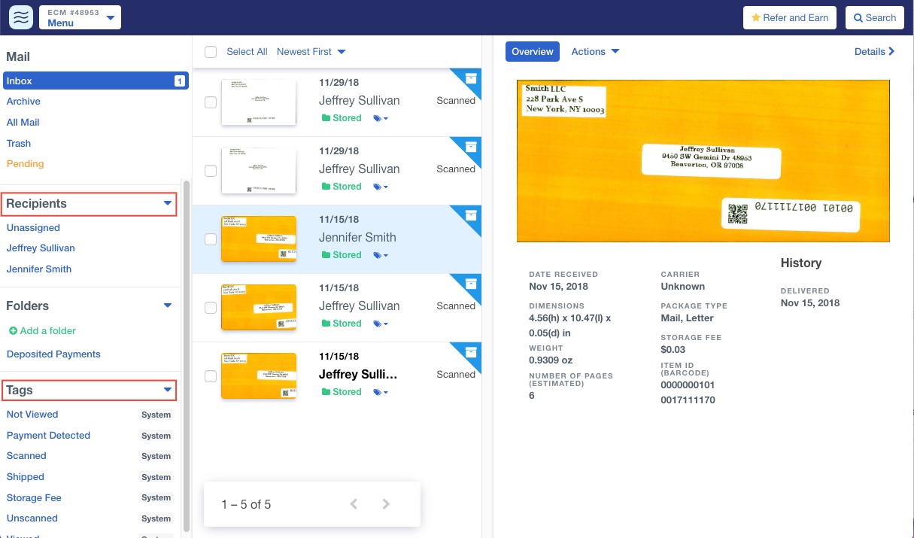Open the Archive mailbox
Screen dimensions: 914x538
(x=23, y=102)
